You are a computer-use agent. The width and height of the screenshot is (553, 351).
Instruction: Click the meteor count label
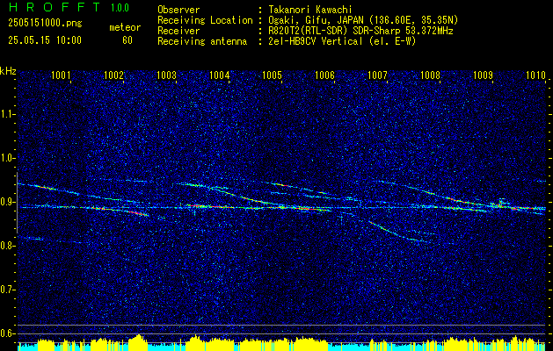[125, 27]
